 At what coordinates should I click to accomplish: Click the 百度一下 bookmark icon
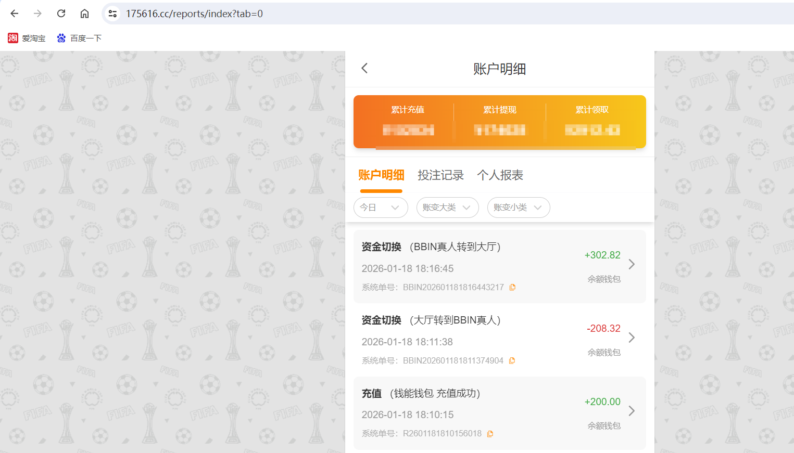pyautogui.click(x=61, y=37)
